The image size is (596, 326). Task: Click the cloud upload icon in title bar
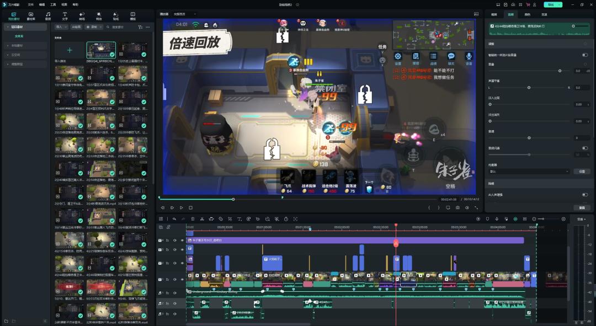513,4
